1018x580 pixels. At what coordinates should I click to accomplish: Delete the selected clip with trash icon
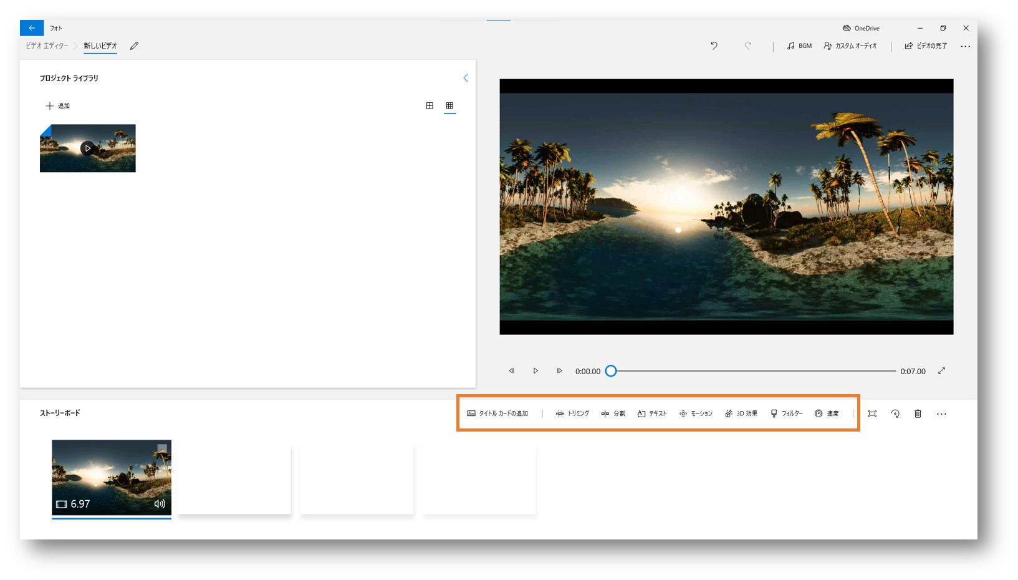coord(918,413)
